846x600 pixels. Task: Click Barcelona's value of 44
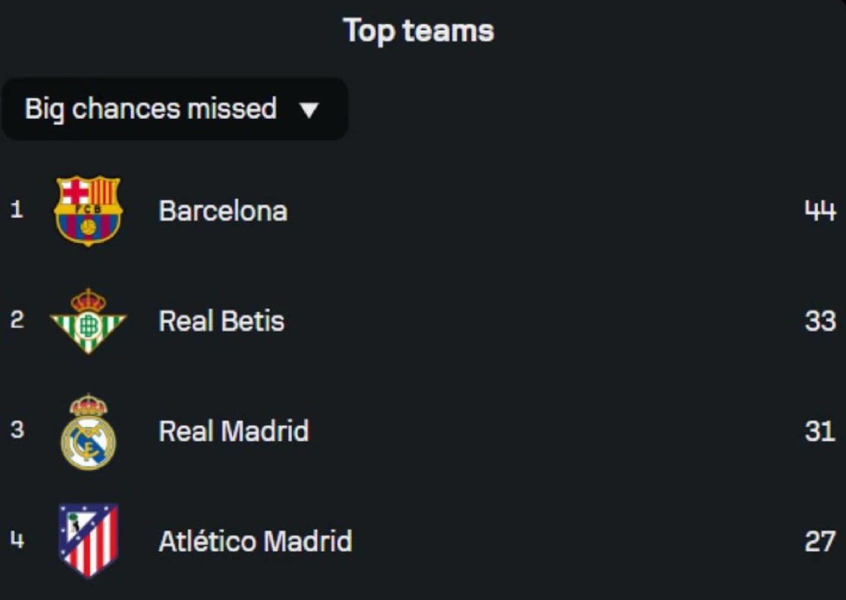(x=820, y=211)
